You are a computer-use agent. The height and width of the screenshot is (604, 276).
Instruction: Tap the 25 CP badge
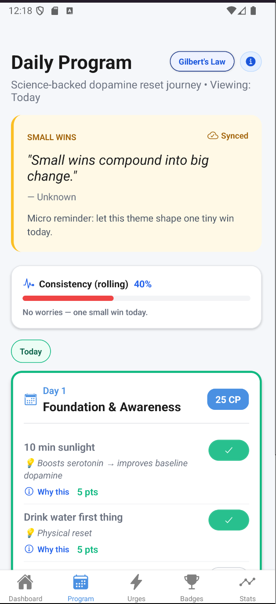pyautogui.click(x=228, y=400)
